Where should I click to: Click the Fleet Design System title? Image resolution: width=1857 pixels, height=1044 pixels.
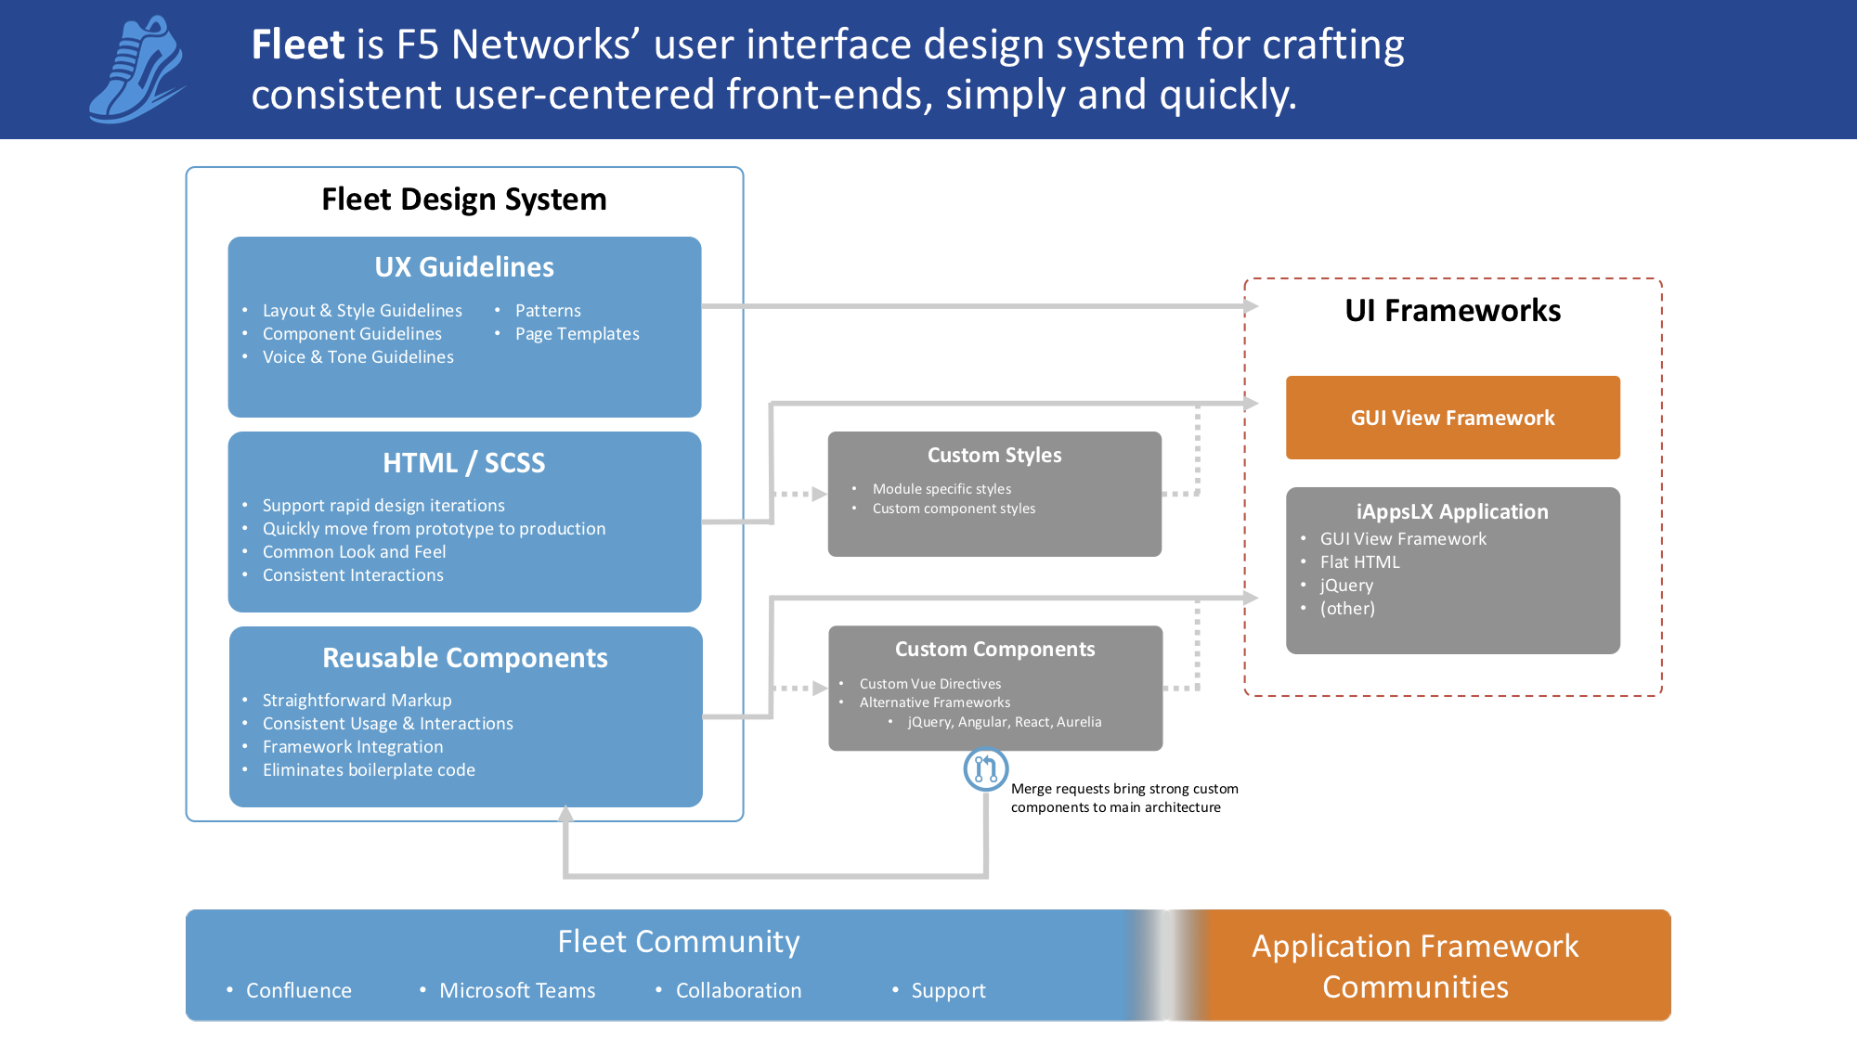click(464, 200)
